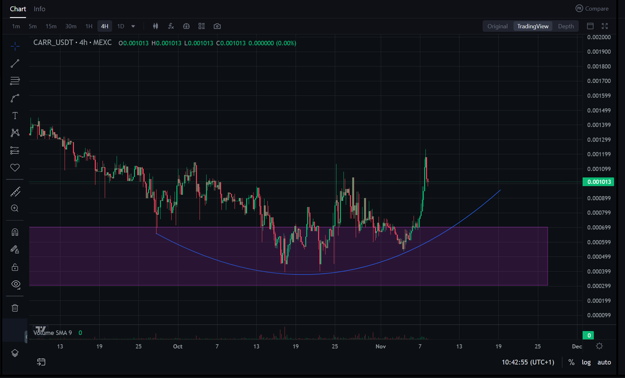
Task: Toggle auto price scale
Action: [x=604, y=362]
